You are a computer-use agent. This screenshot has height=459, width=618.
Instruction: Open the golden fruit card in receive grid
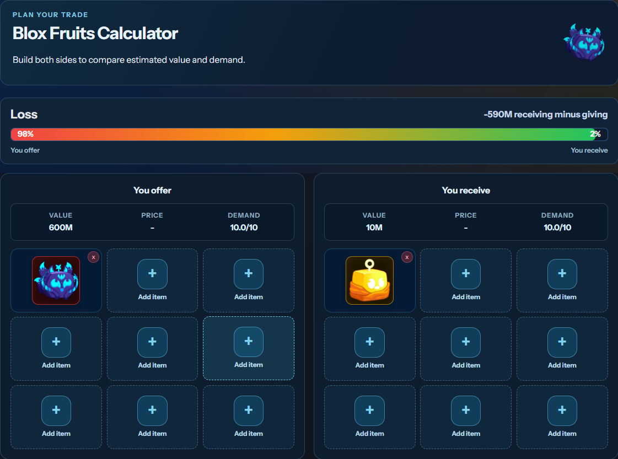[x=370, y=280]
